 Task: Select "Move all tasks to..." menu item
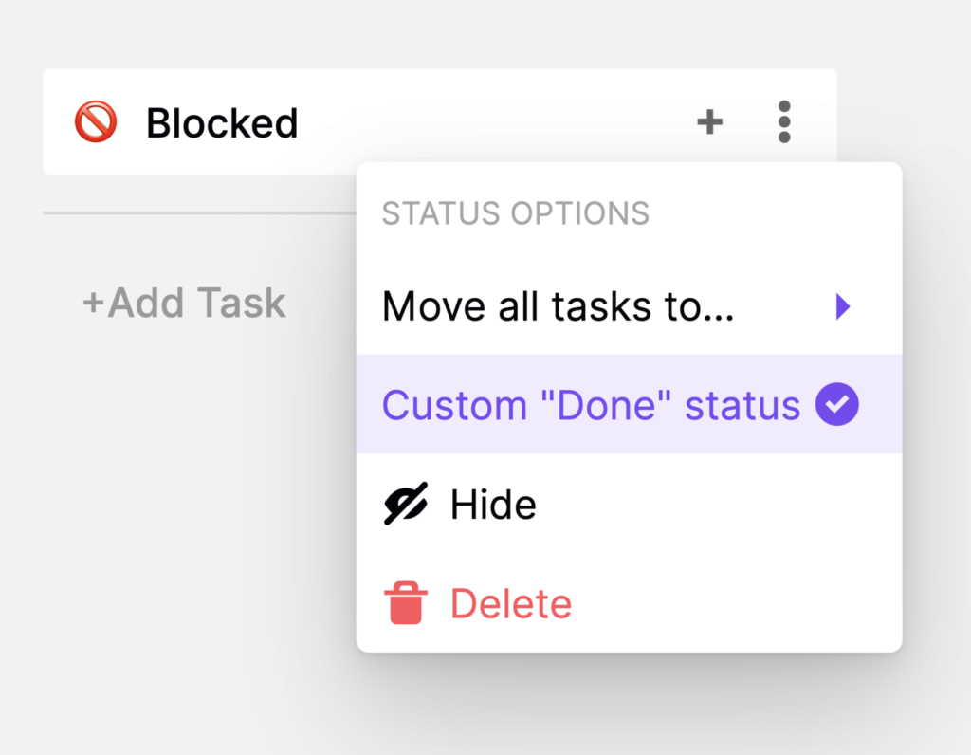(x=559, y=306)
